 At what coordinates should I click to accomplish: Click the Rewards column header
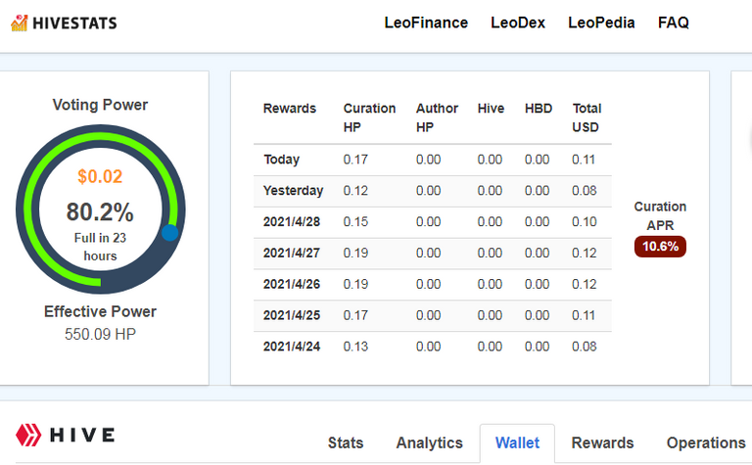[x=289, y=109]
